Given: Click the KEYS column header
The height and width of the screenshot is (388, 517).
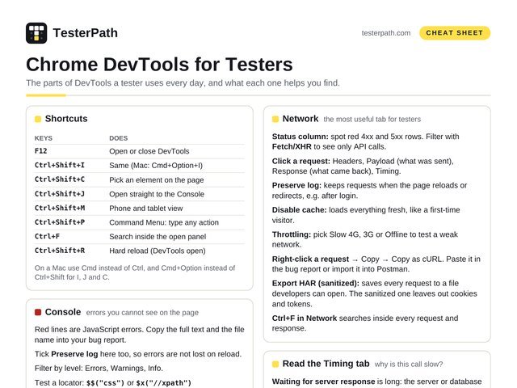Looking at the screenshot, I should [44, 138].
